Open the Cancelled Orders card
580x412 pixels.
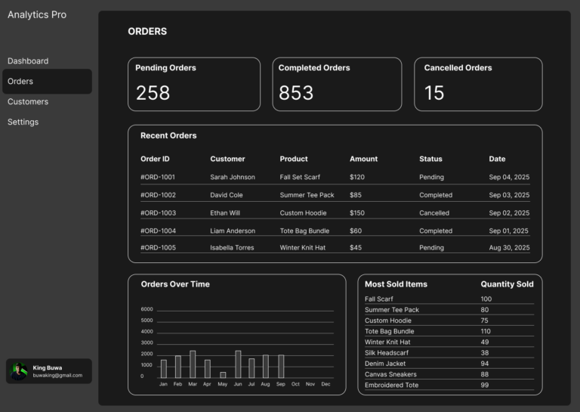pos(478,84)
